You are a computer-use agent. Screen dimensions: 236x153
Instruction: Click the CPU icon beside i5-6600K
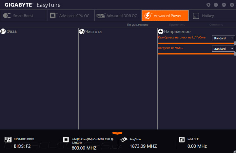tap(66, 140)
